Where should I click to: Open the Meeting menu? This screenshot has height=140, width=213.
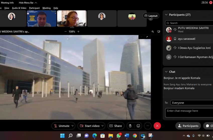(46, 8)
